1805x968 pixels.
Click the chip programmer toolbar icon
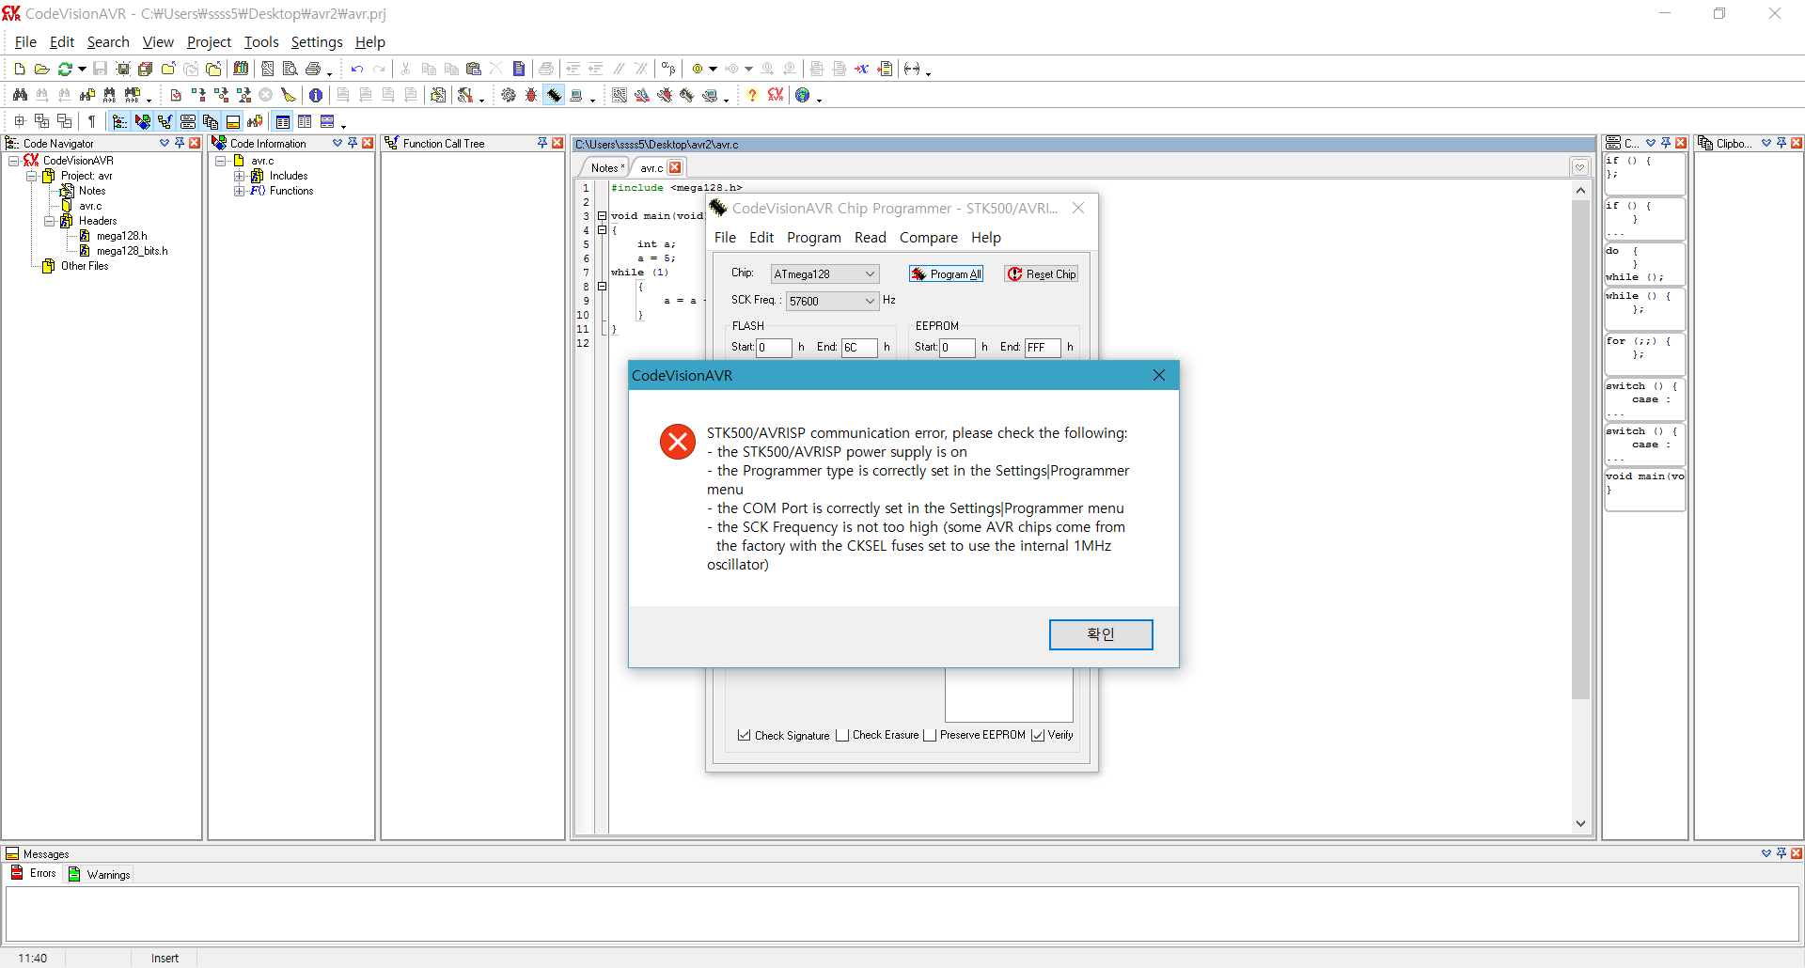point(555,95)
